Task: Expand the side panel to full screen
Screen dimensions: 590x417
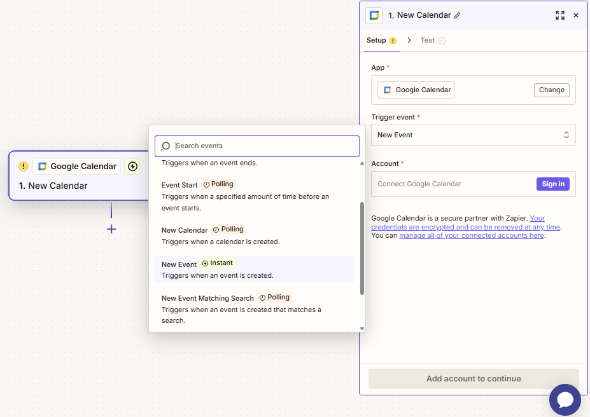Action: pyautogui.click(x=560, y=15)
